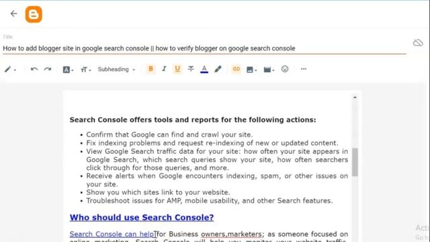Open the font size menu
This screenshot has width=430, height=242.
click(85, 70)
